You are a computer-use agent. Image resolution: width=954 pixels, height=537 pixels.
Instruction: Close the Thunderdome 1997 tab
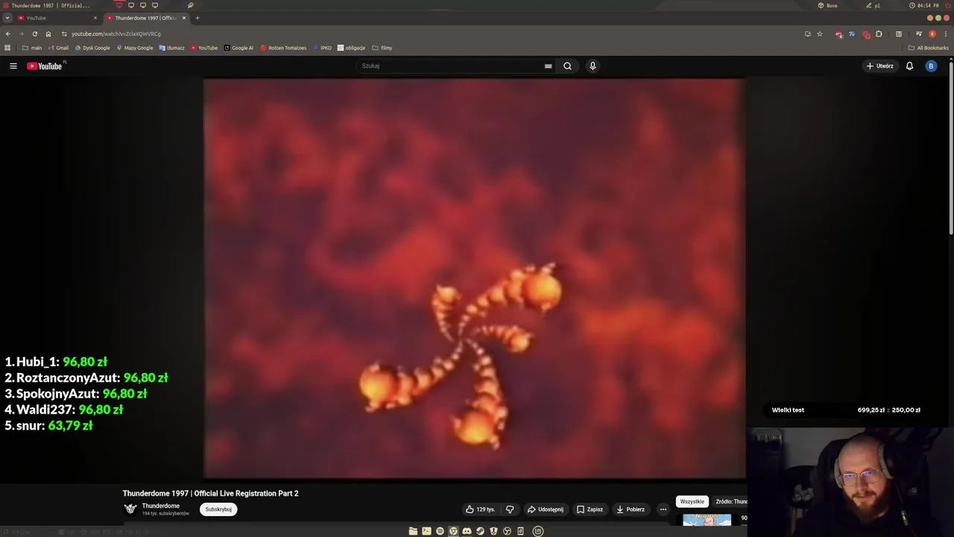[184, 18]
